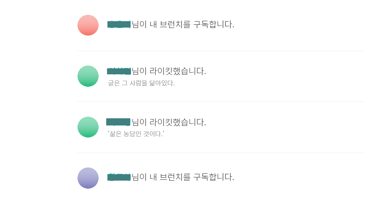Click blank space right of top subscription notice
Viewport: 365px width, 201px height.
click(300, 24)
